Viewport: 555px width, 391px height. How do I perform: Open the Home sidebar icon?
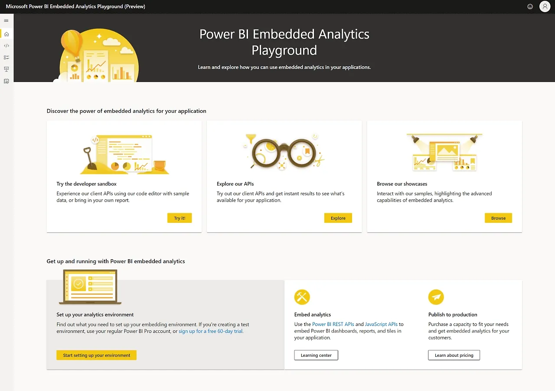click(x=7, y=34)
